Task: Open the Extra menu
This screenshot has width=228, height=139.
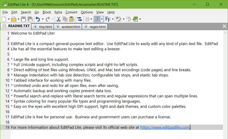Action: [x=58, y=12]
